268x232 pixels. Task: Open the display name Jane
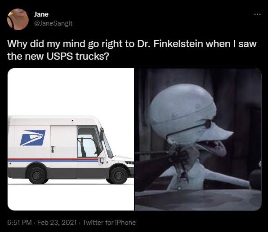[41, 14]
